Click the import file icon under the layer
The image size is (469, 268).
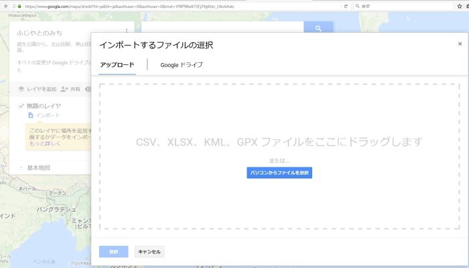pyautogui.click(x=31, y=115)
